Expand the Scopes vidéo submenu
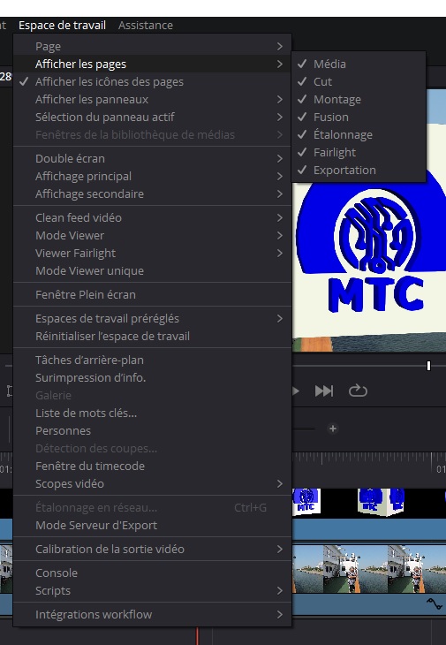 (x=152, y=484)
